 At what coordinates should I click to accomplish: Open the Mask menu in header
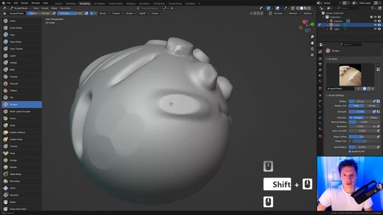click(x=54, y=8)
